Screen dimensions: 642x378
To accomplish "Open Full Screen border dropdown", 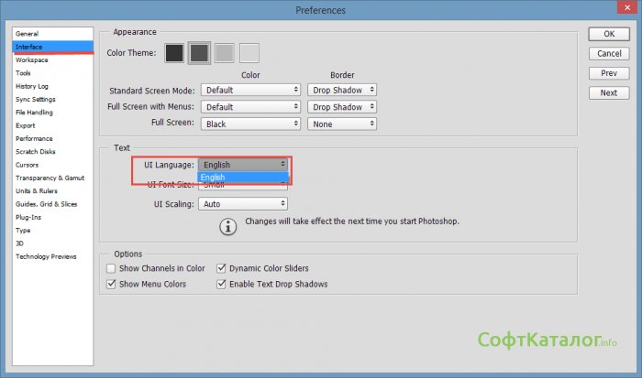I will tap(341, 124).
